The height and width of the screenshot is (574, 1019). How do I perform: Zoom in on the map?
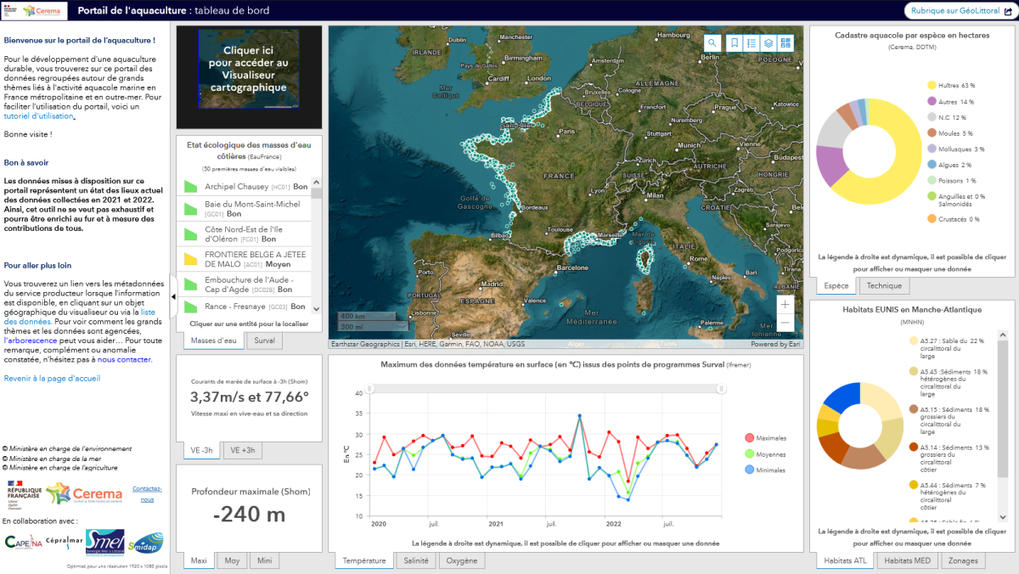[785, 304]
